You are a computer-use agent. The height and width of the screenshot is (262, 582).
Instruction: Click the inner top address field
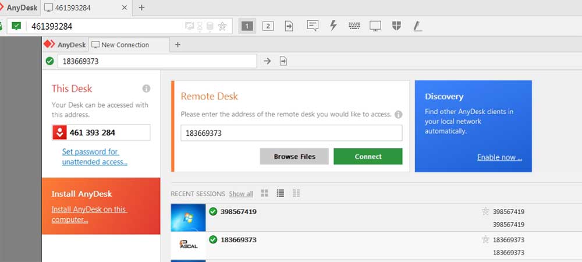(157, 61)
